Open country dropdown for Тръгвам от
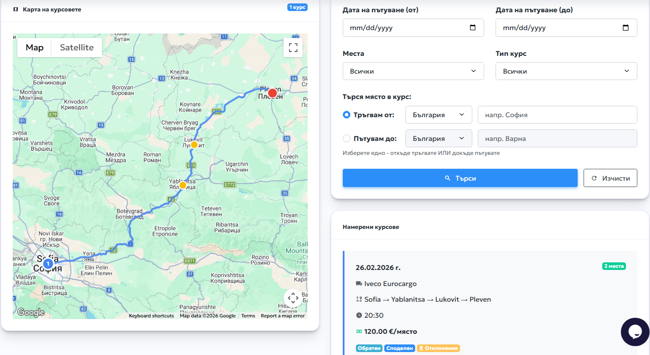The width and height of the screenshot is (650, 355). click(438, 115)
